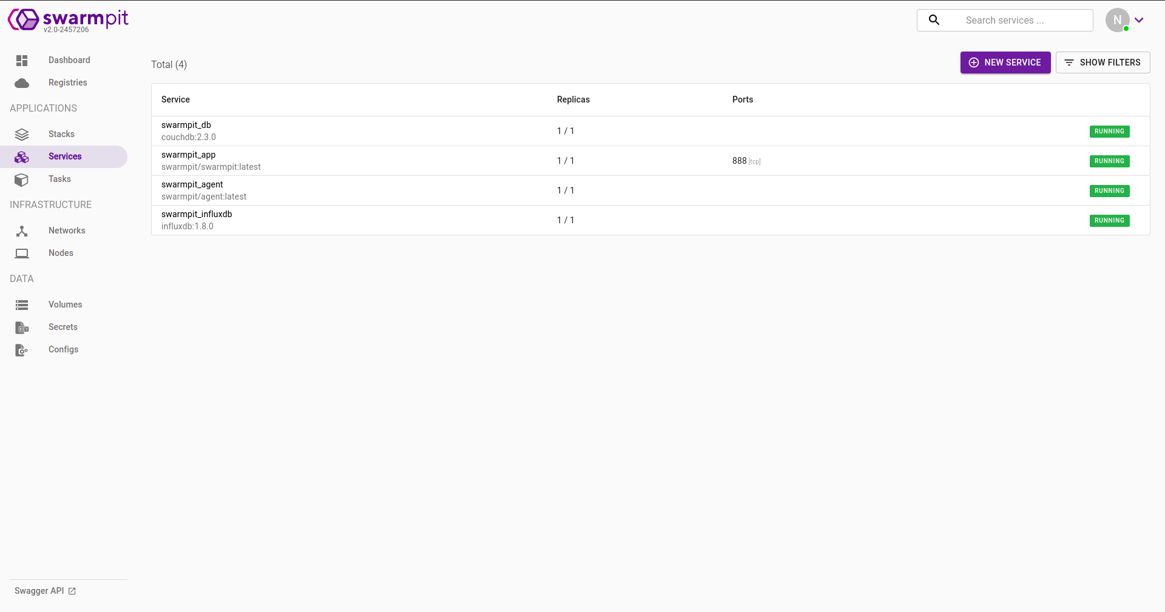
Task: Open Nodes from the sidebar
Action: click(64, 253)
